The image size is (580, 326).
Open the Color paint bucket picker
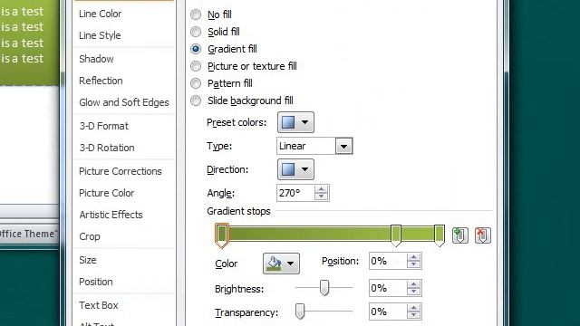click(x=281, y=264)
